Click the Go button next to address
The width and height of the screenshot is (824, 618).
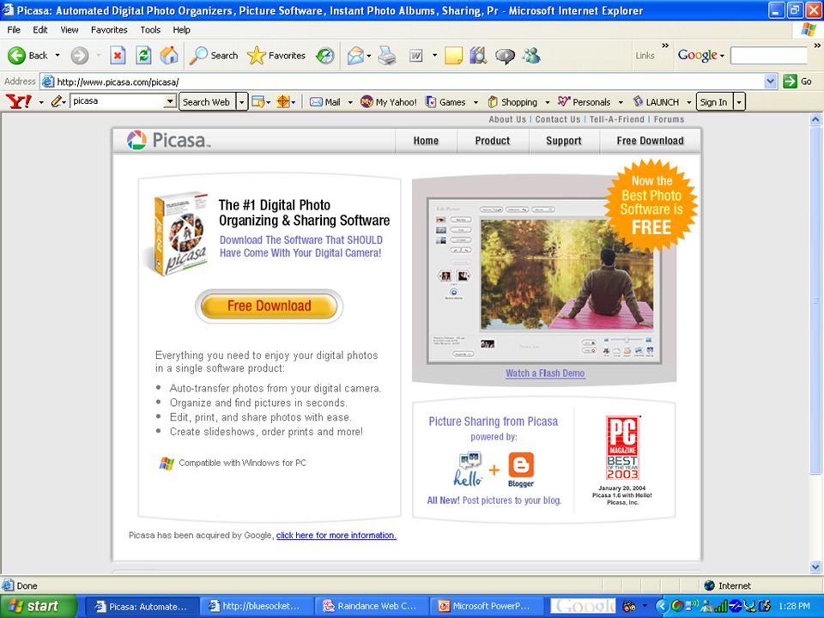coord(797,82)
